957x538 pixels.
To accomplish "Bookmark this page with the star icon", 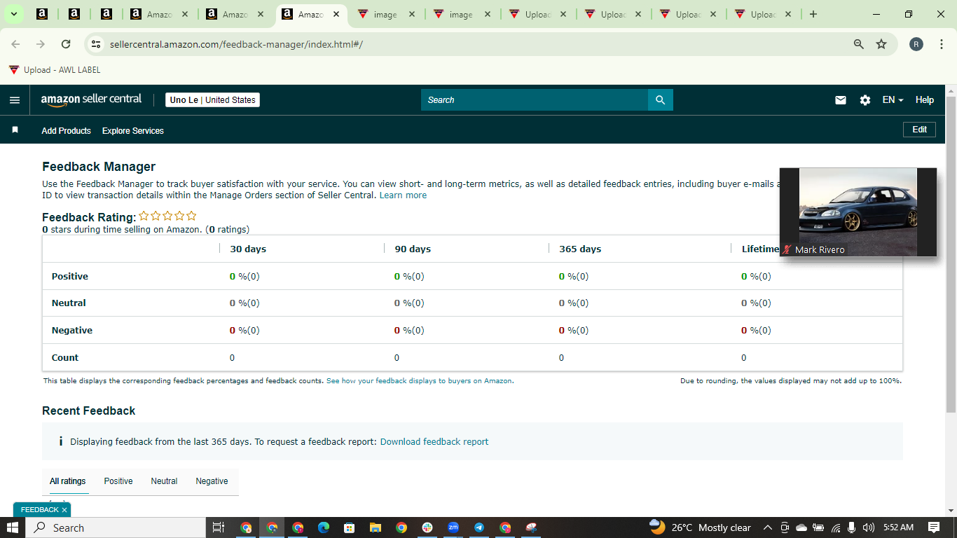I will pyautogui.click(x=881, y=44).
